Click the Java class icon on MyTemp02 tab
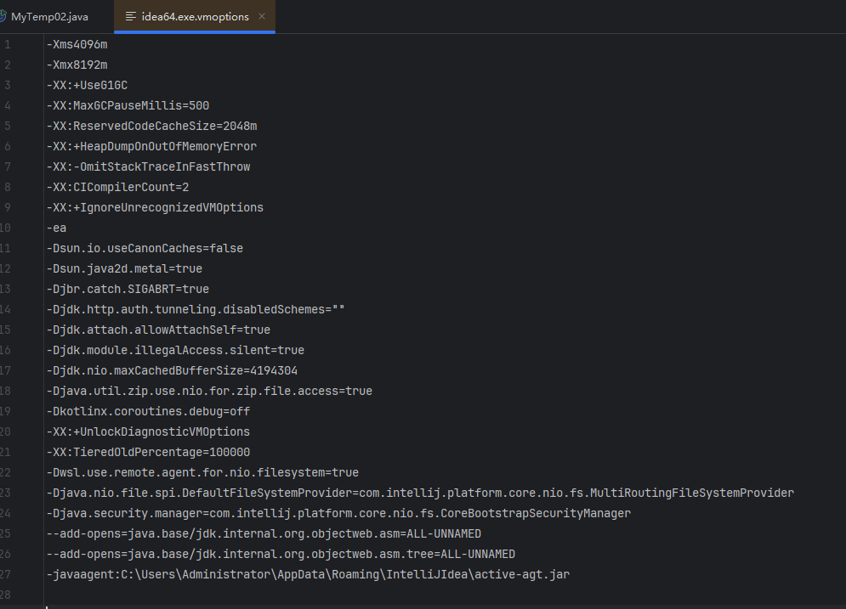Viewport: 846px width, 609px height. click(x=3, y=17)
